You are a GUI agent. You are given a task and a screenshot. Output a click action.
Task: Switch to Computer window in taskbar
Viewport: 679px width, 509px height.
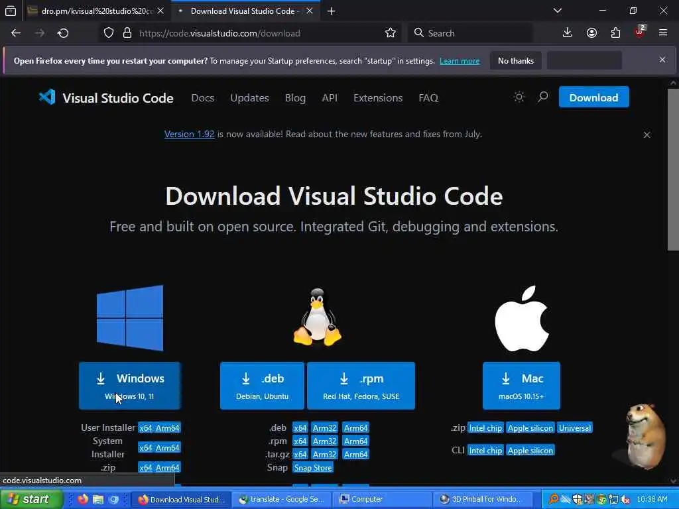click(383, 499)
